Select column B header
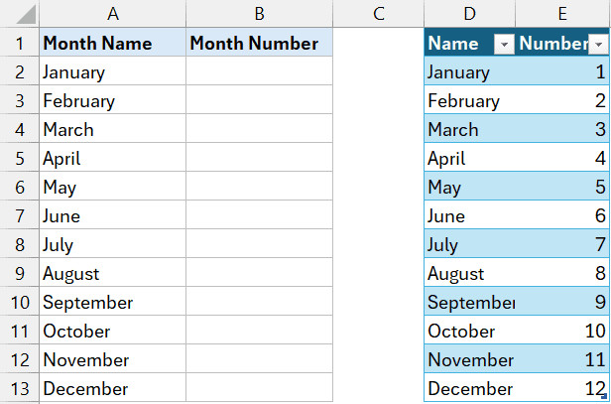Viewport: 611px width, 404px height. 258,13
